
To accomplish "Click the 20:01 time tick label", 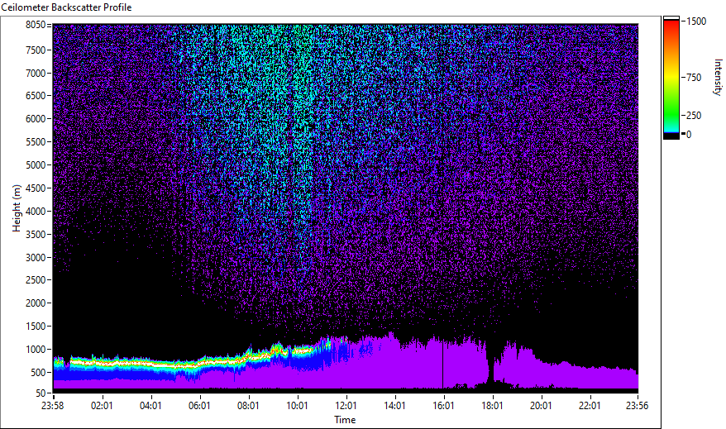I will (x=541, y=406).
